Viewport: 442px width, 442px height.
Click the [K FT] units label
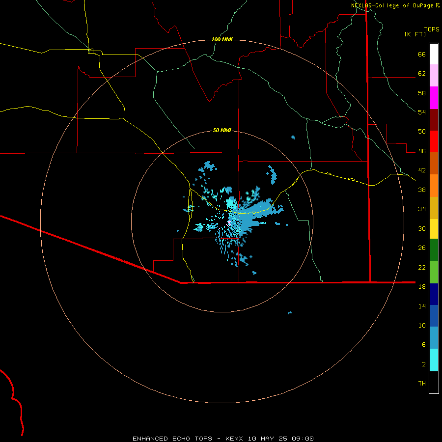coord(415,34)
